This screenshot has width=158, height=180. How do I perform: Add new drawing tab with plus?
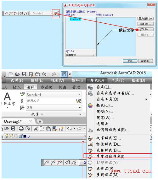[40, 122]
